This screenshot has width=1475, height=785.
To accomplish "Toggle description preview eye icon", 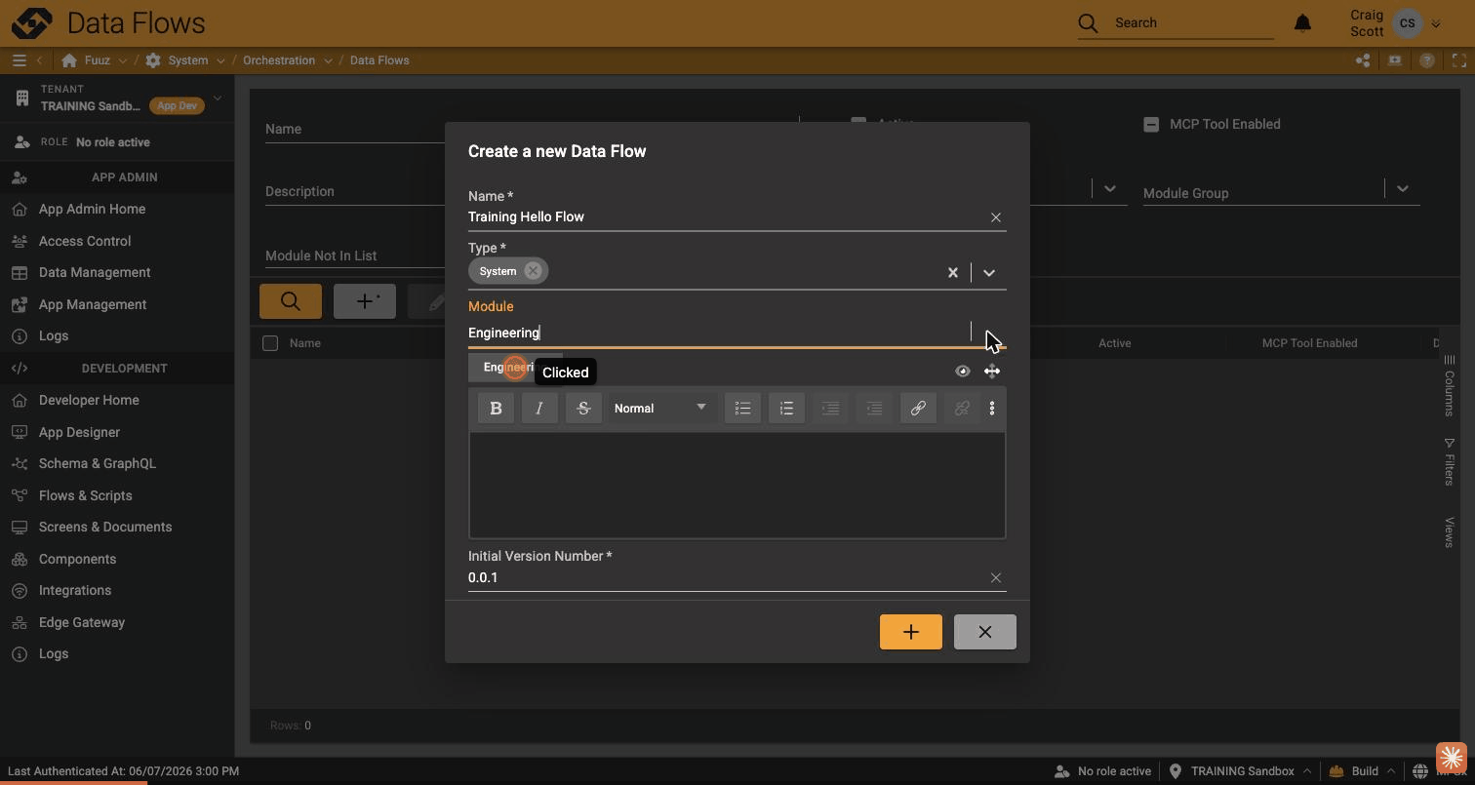I will click(963, 371).
